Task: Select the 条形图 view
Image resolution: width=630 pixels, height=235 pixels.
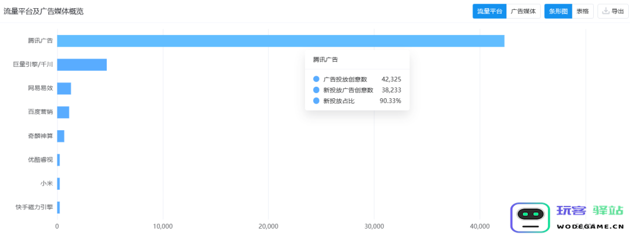Action: click(x=558, y=11)
